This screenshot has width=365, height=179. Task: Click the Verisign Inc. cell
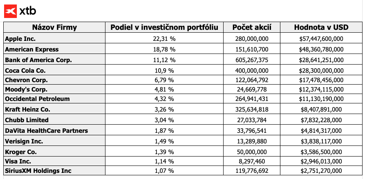(x=24, y=141)
